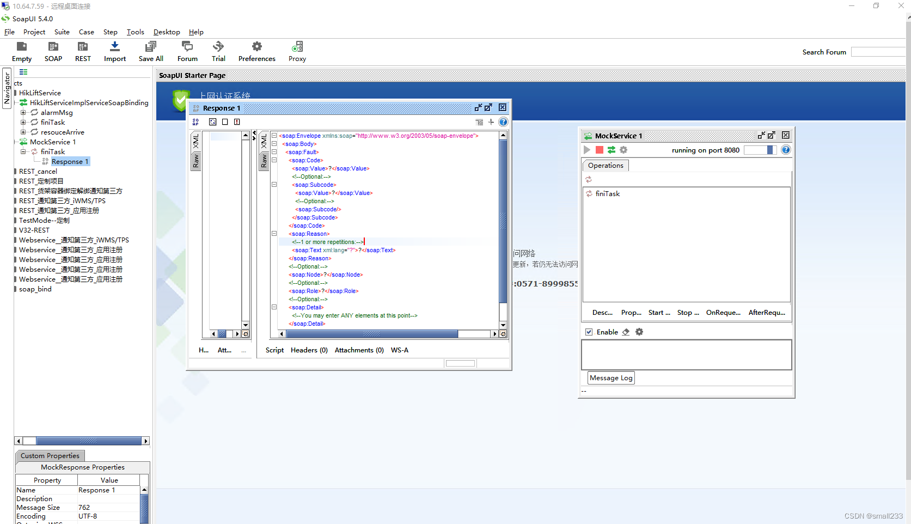Collapse the soap:Detail XML node
The width and height of the screenshot is (911, 524).
[274, 307]
